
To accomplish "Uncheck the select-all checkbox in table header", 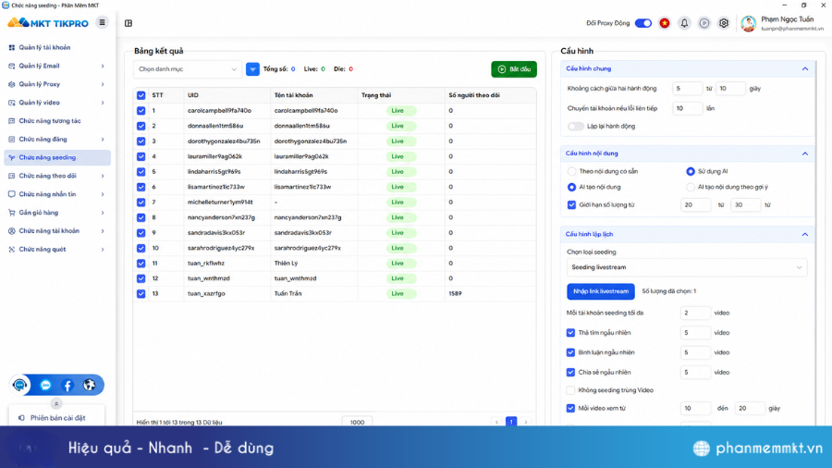I will pyautogui.click(x=141, y=95).
